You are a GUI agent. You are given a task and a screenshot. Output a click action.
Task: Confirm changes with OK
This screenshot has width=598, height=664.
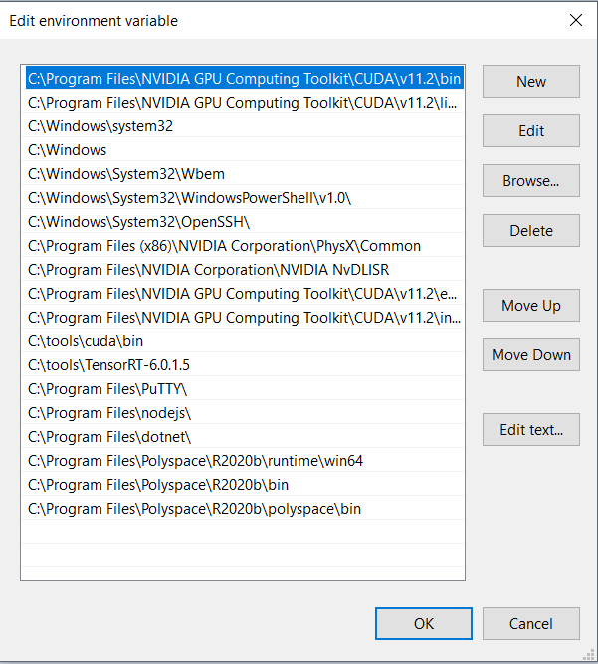(424, 624)
